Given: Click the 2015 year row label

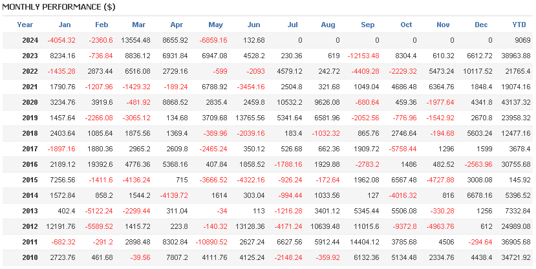Looking at the screenshot, I should 30,178.
